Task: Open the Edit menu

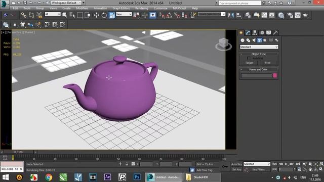Action: pos(15,8)
